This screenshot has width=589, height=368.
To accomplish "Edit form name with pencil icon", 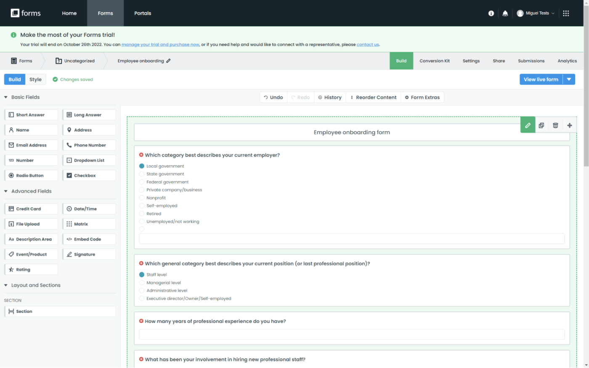I will 168,61.
